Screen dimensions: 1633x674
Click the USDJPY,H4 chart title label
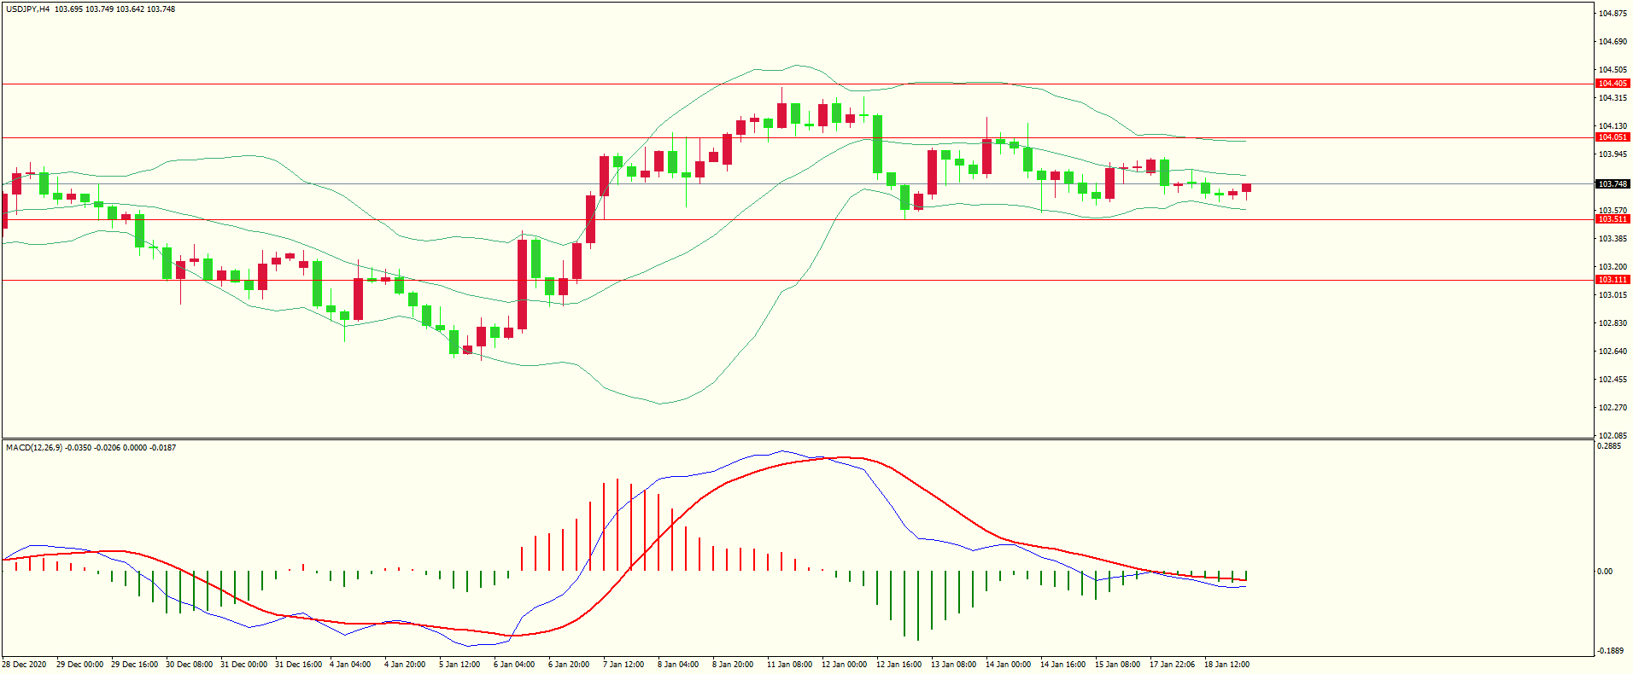27,9
